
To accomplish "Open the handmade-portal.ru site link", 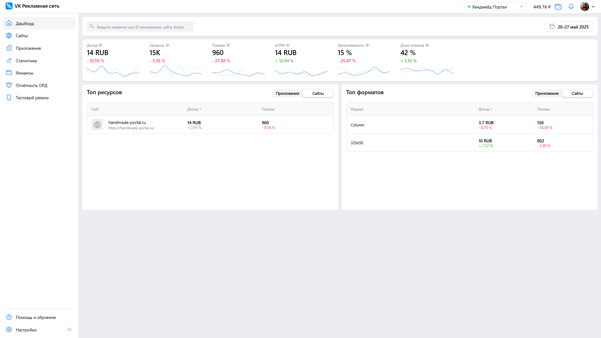I will coord(131,128).
